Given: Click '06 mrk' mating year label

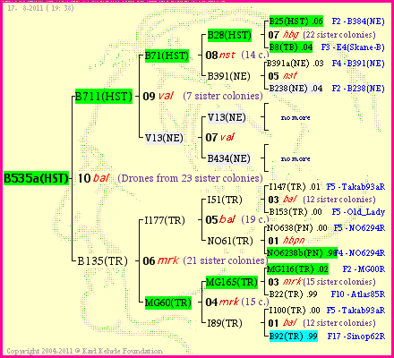Looking at the screenshot, I should [160, 260].
